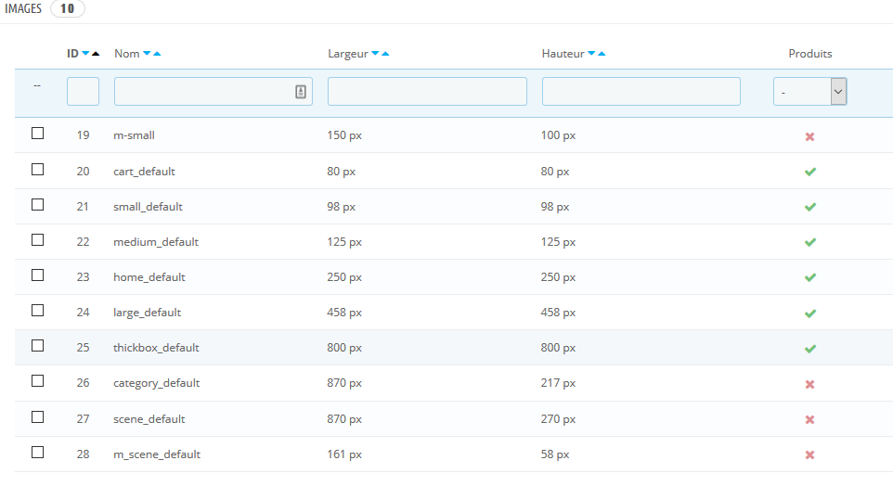Click ID 19 cell
893x486 pixels.
[x=84, y=135]
